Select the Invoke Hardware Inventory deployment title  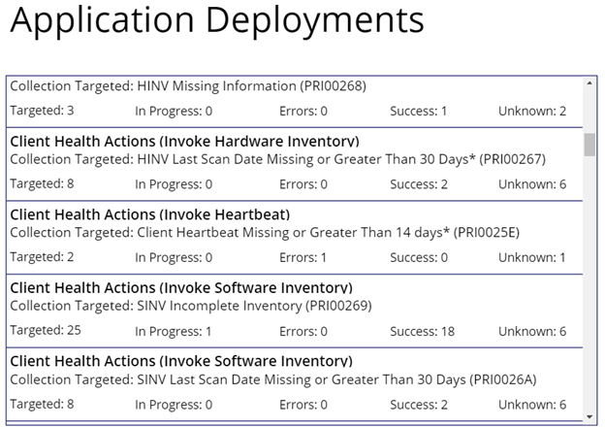184,141
